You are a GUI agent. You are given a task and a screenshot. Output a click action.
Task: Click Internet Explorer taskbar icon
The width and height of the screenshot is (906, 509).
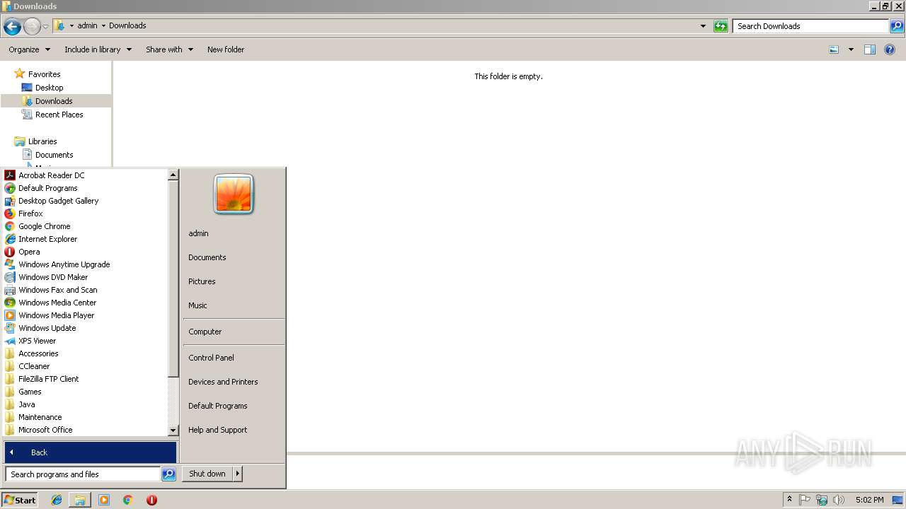[57, 500]
